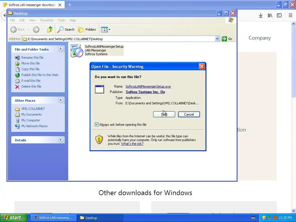This screenshot has width=296, height=222.
Task: Go up one folder level
Action: 50,29
